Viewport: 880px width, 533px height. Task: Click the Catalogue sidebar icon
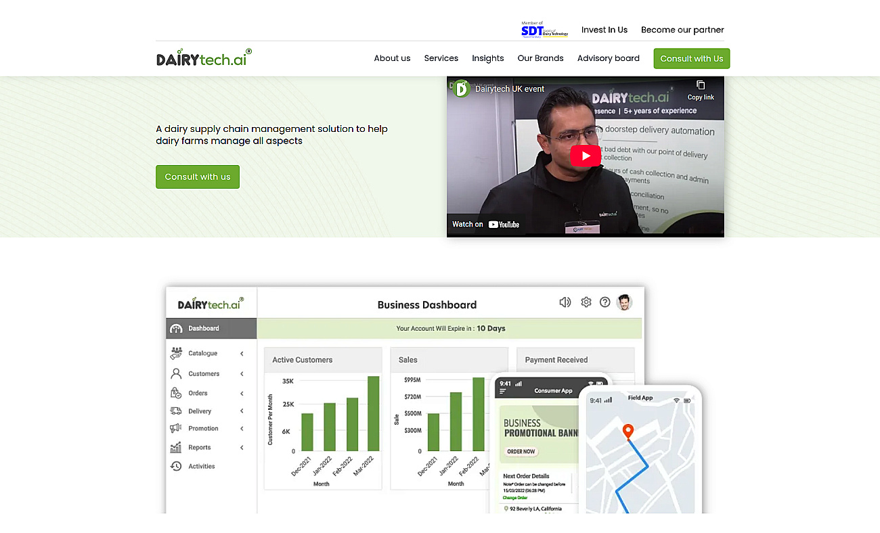[176, 353]
